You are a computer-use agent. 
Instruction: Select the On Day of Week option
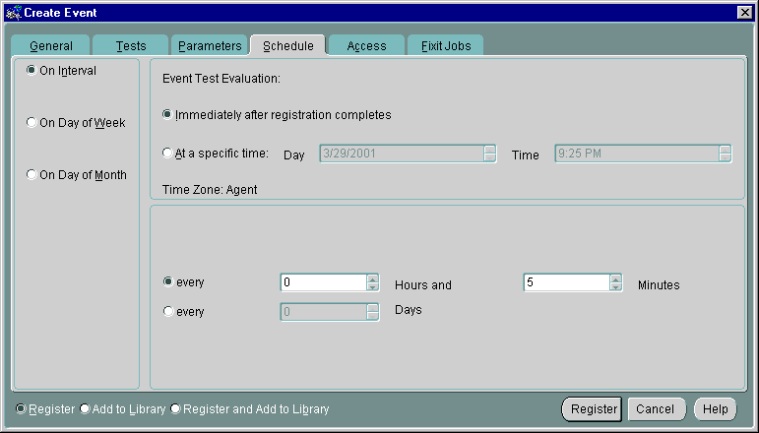pos(32,123)
